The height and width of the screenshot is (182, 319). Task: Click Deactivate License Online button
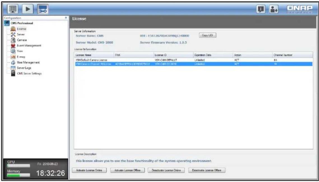tap(166, 170)
